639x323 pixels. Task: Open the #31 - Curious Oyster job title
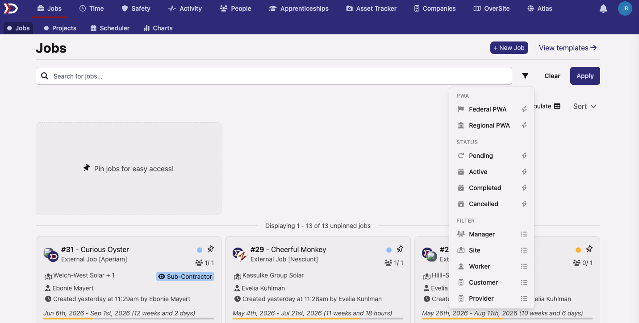pos(95,249)
